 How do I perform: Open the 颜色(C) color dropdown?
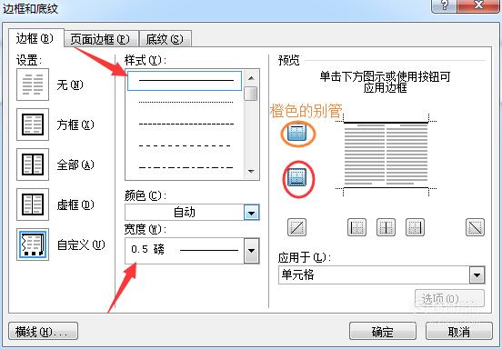[251, 213]
